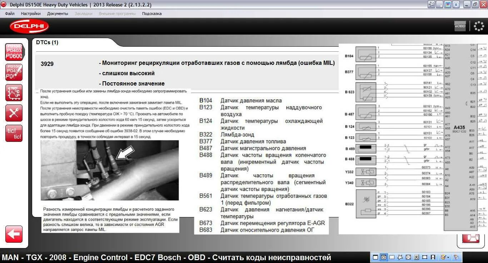Click B487 Датчик магистрального давления entry

253,148
